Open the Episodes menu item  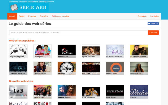[x=32, y=16]
